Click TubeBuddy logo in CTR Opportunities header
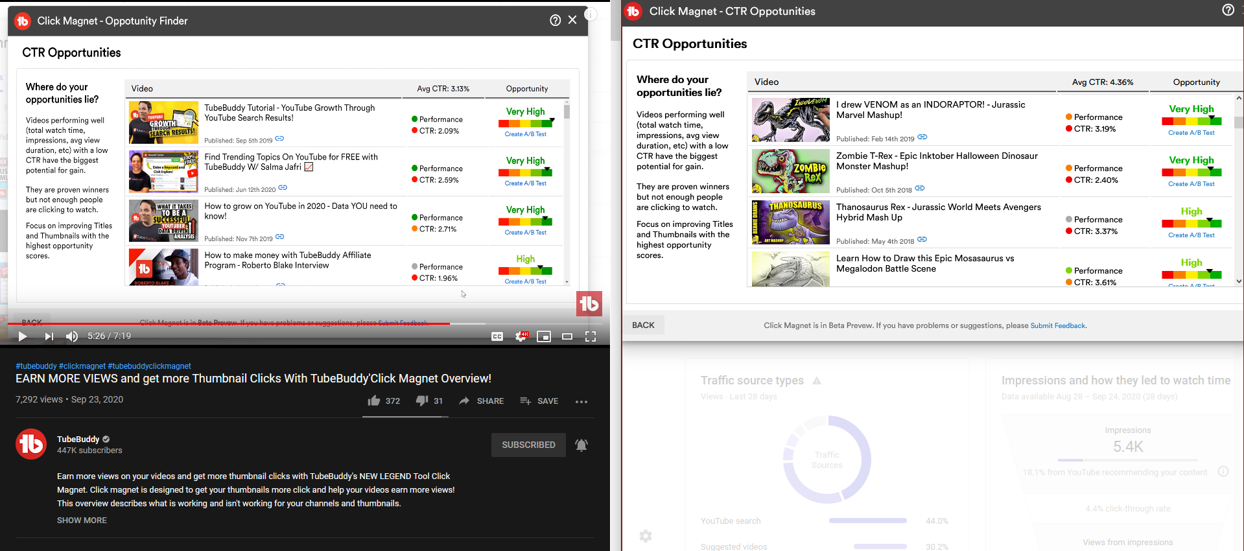This screenshot has height=551, width=1244. pos(633,11)
